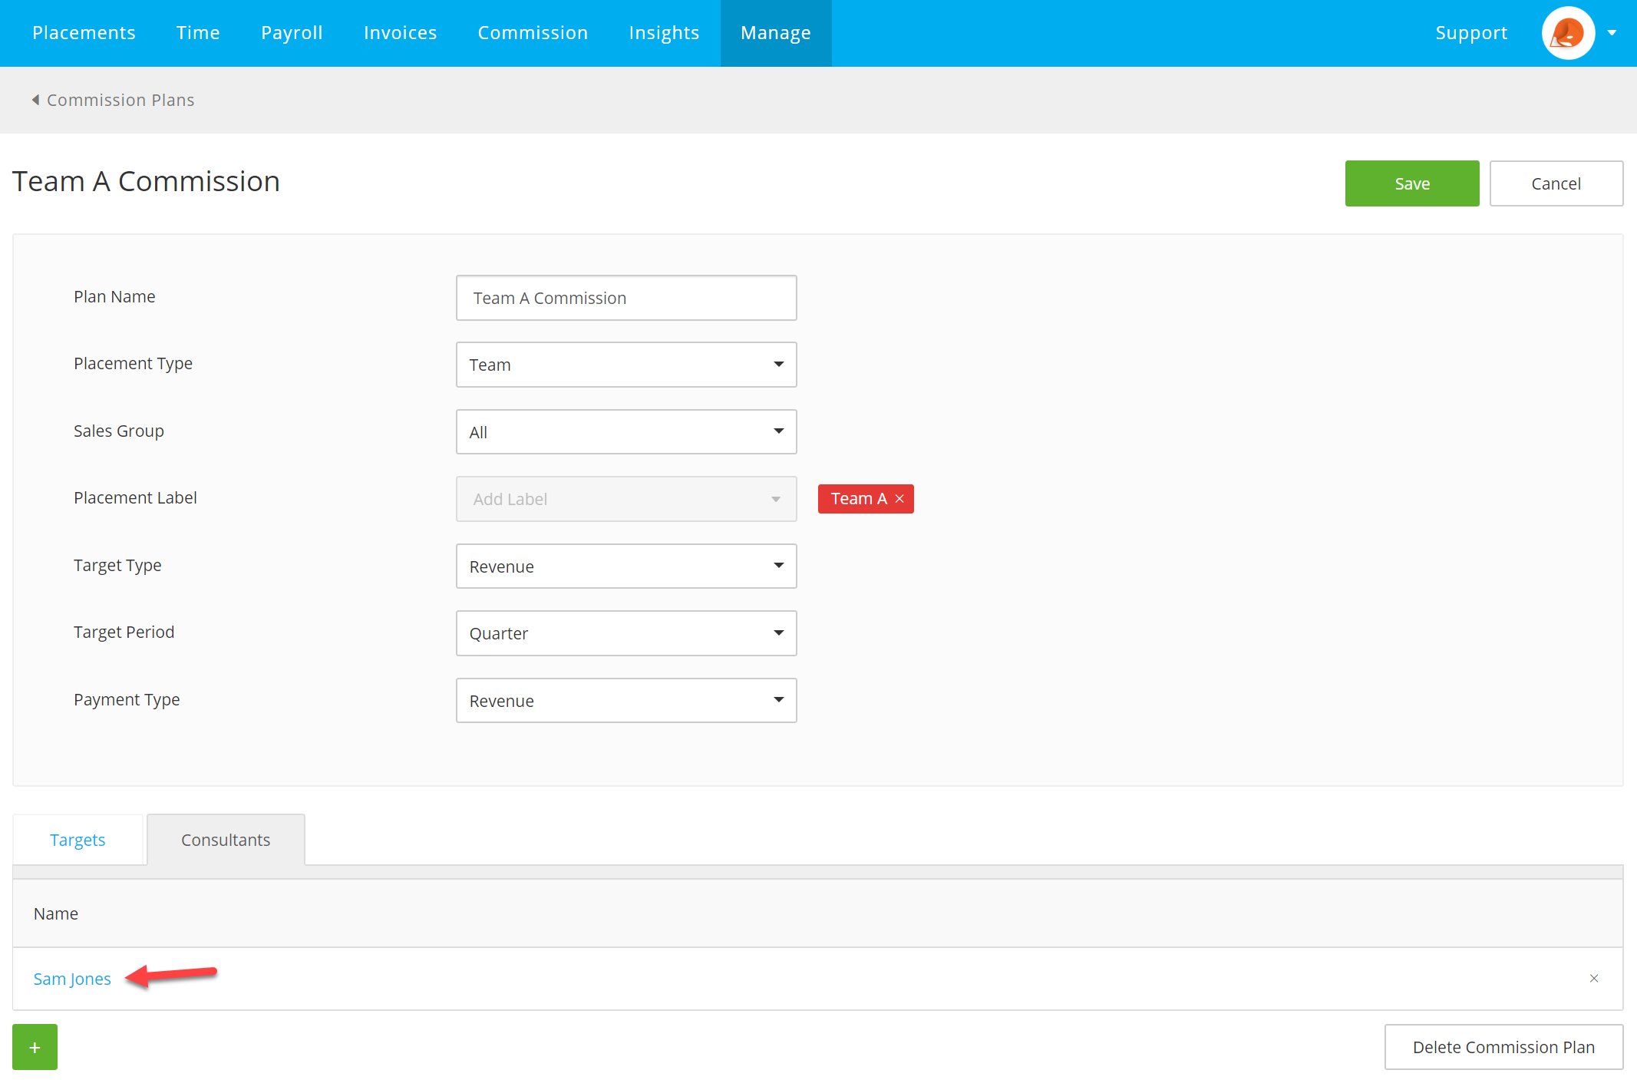Image resolution: width=1637 pixels, height=1080 pixels.
Task: Save the commission plan
Action: click(1412, 183)
